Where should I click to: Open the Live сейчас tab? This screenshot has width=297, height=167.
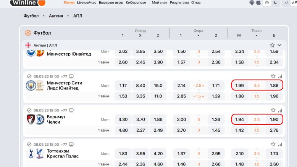coord(86,2)
